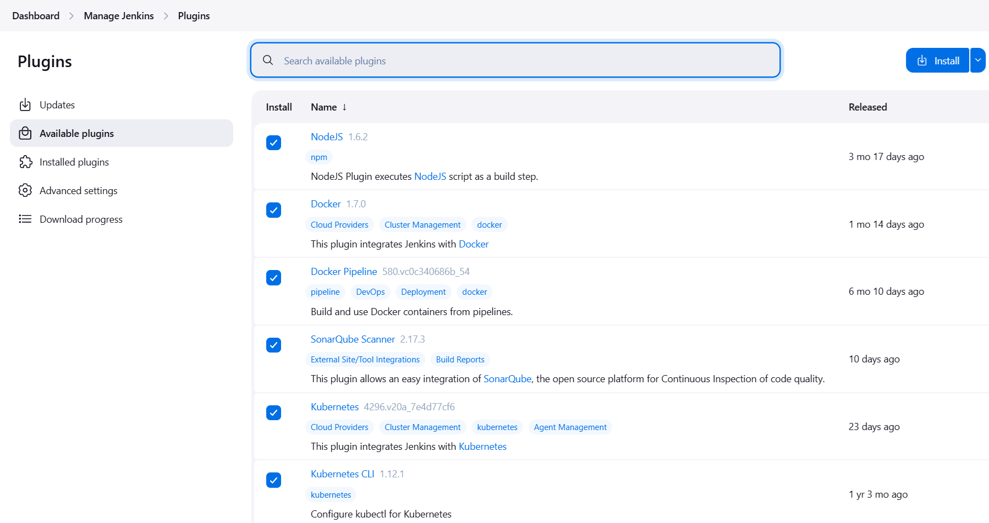Click the Updates download icon in sidebar
989x523 pixels.
[25, 104]
